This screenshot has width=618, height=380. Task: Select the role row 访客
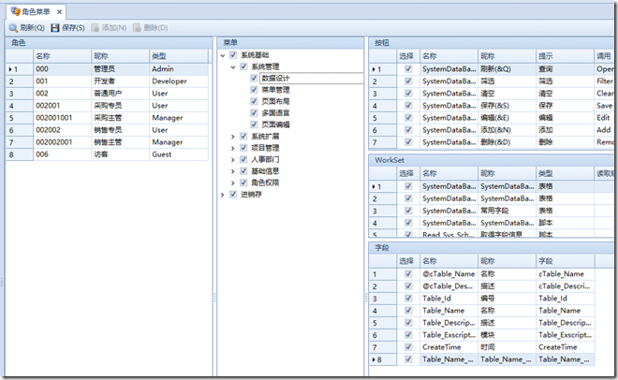(x=107, y=154)
